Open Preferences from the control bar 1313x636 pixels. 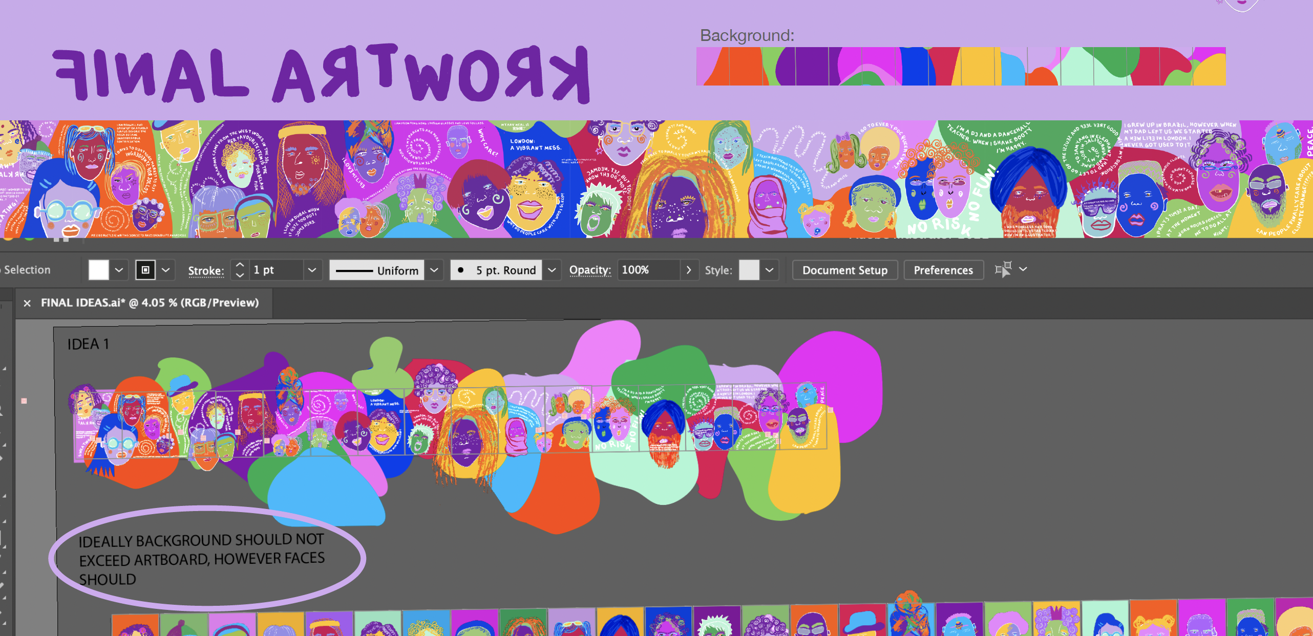point(943,270)
